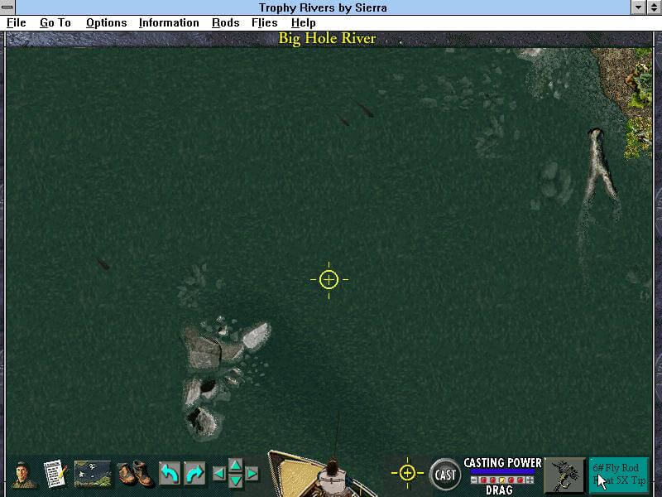Click the toolbar crosshair target icon
The image size is (662, 497).
[407, 473]
